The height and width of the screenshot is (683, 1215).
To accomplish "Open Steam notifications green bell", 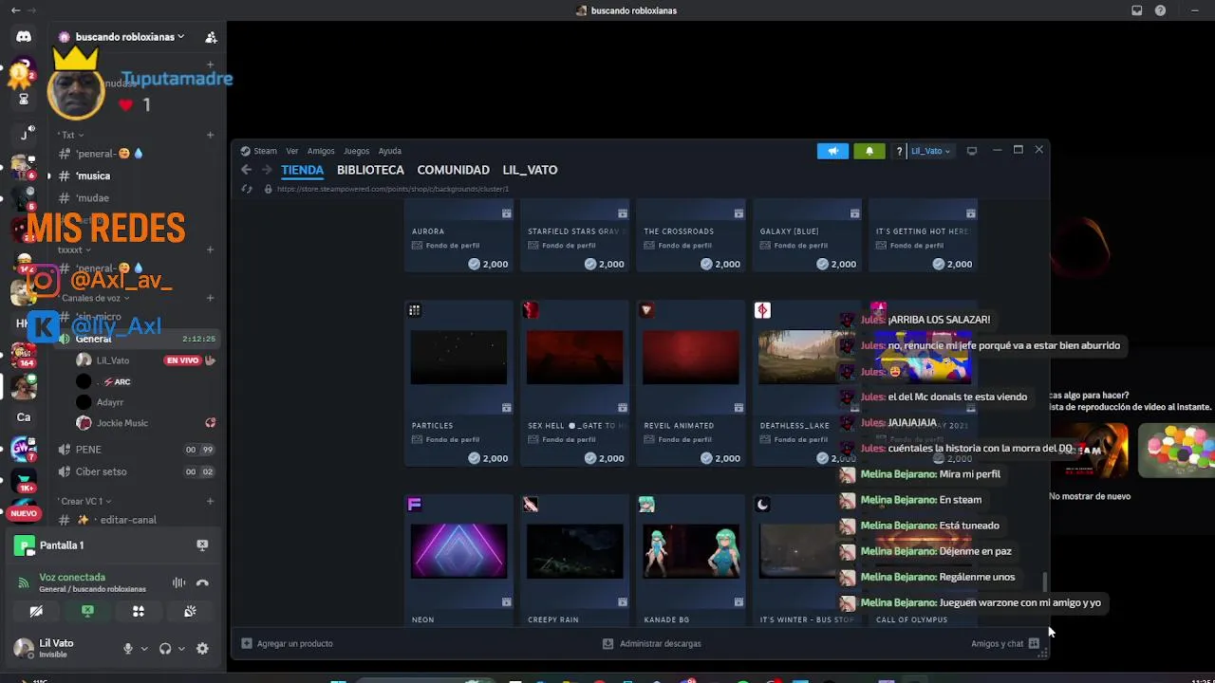I will (x=869, y=151).
